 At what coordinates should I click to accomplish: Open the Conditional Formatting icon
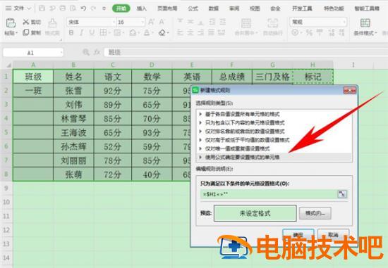[x=365, y=23]
